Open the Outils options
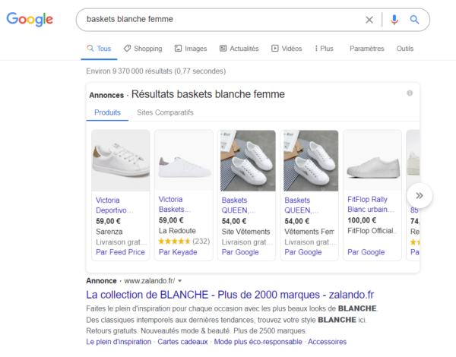456x357 pixels. (x=405, y=49)
